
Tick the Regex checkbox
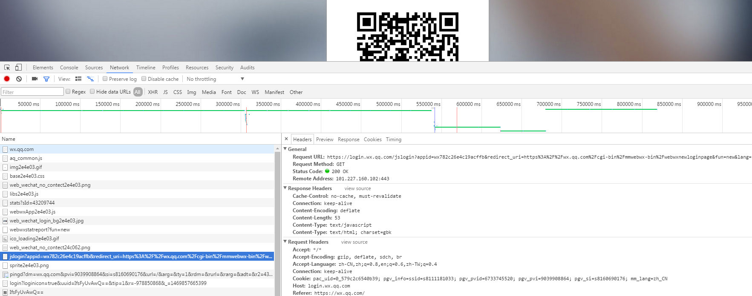[x=68, y=91]
